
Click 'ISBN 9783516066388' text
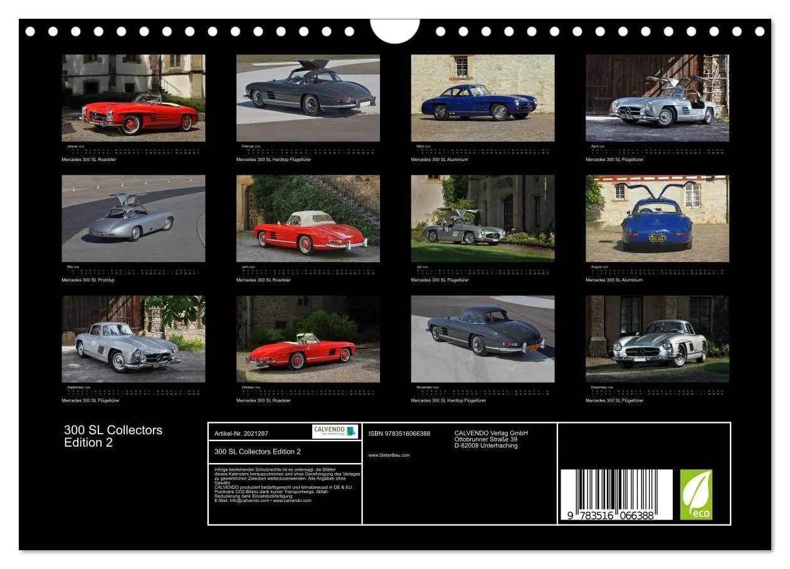pyautogui.click(x=399, y=434)
